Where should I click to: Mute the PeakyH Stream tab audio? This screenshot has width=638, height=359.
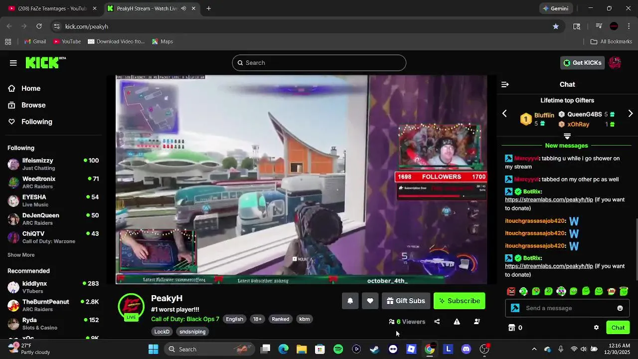coord(183,8)
